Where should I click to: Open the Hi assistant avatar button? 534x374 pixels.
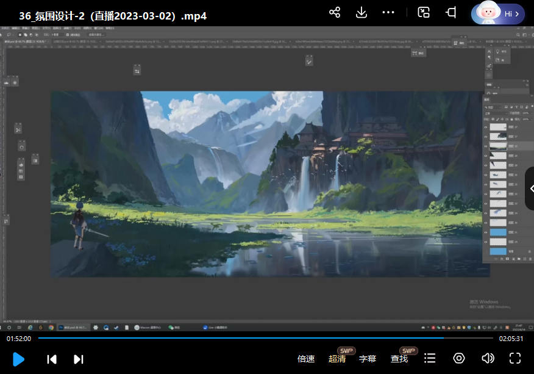tap(497, 13)
